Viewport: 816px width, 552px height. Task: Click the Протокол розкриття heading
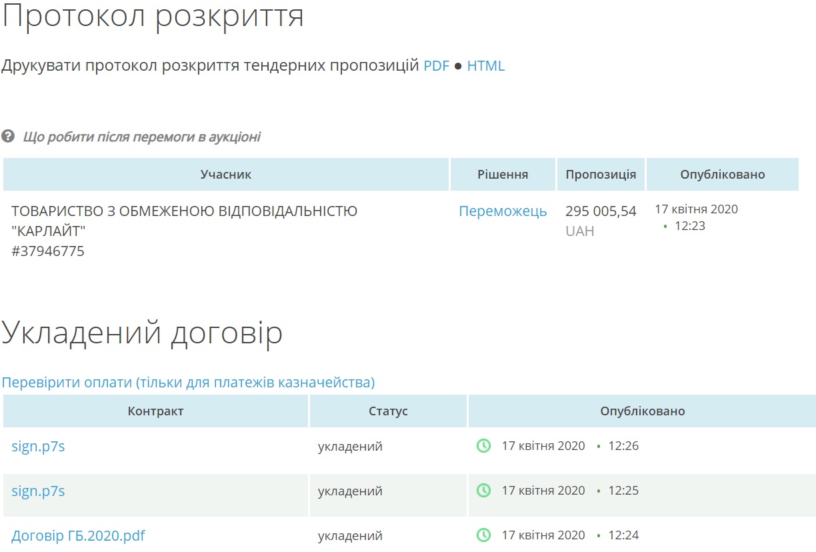coord(153,16)
